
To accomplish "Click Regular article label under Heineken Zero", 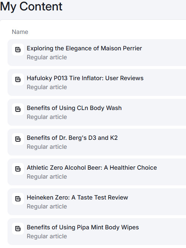I will 47,206.
